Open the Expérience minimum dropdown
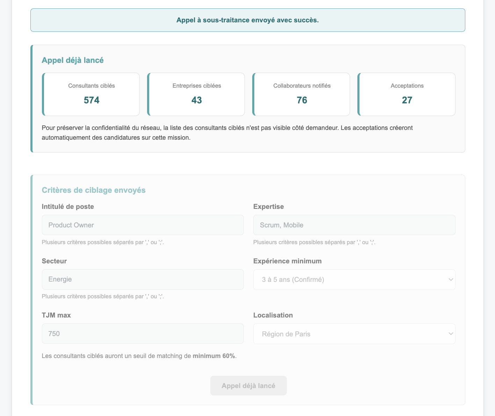This screenshot has height=416, width=495. [x=354, y=279]
